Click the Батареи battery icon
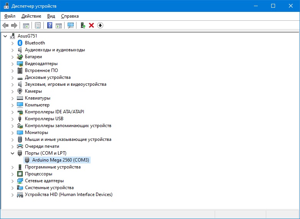This screenshot has height=219, width=300. tap(20, 57)
